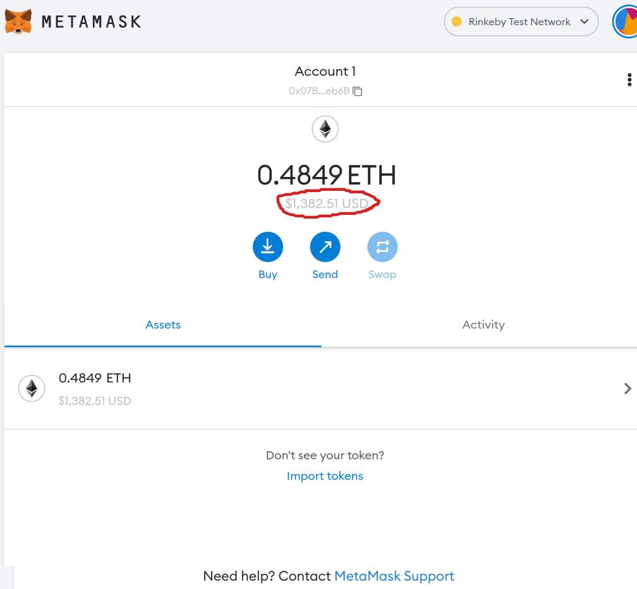Open account options via the three-dot menu

pos(629,80)
